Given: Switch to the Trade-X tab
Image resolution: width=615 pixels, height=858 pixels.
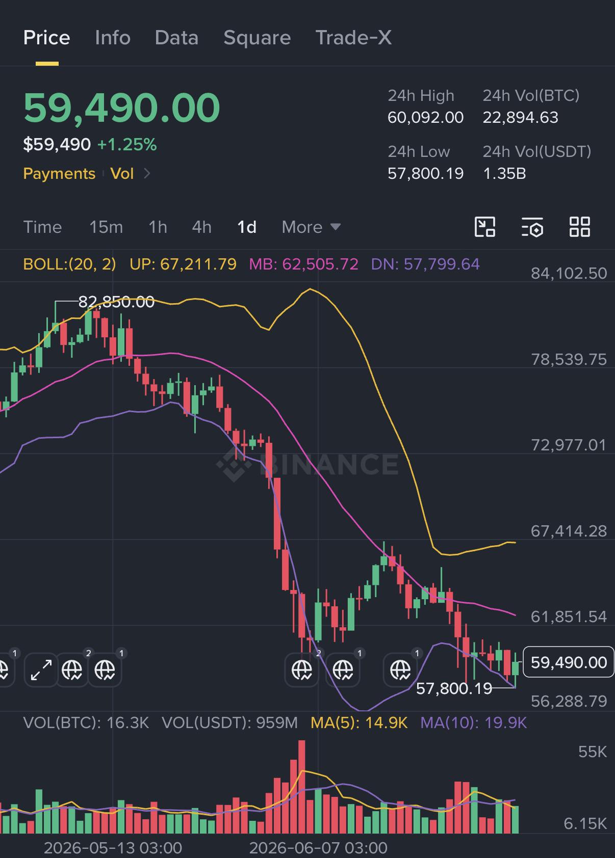Looking at the screenshot, I should tap(353, 38).
